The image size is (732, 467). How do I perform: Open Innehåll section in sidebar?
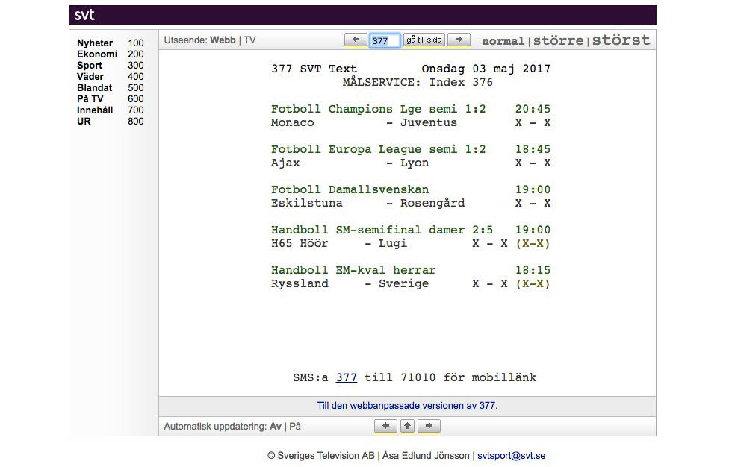(x=95, y=110)
